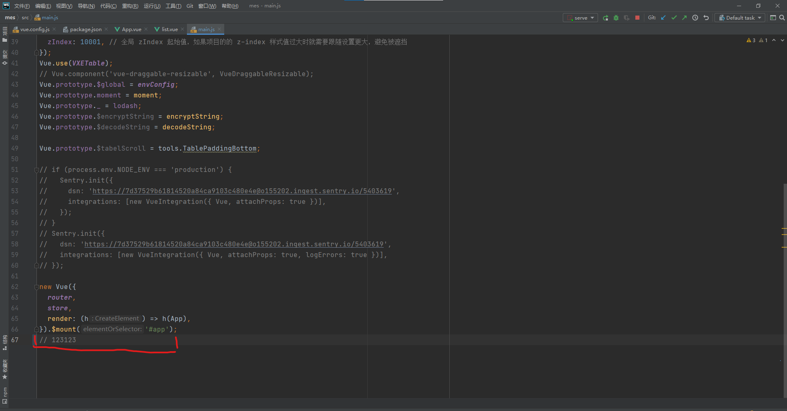Toggle the npm tool window
The height and width of the screenshot is (411, 787).
(5, 392)
